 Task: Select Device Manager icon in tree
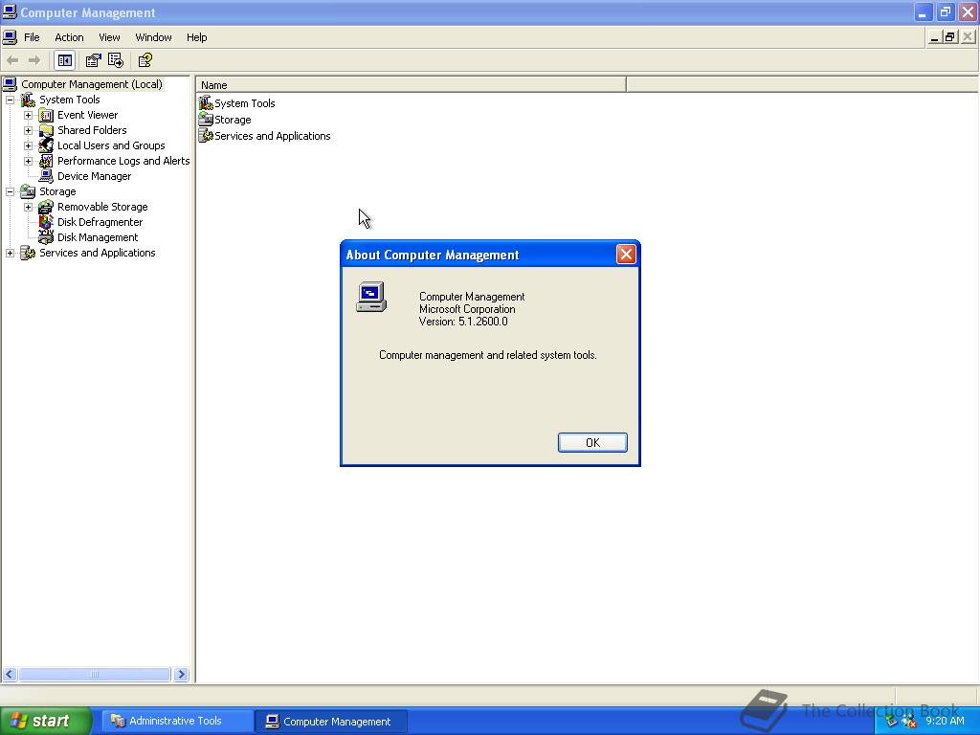tap(46, 176)
